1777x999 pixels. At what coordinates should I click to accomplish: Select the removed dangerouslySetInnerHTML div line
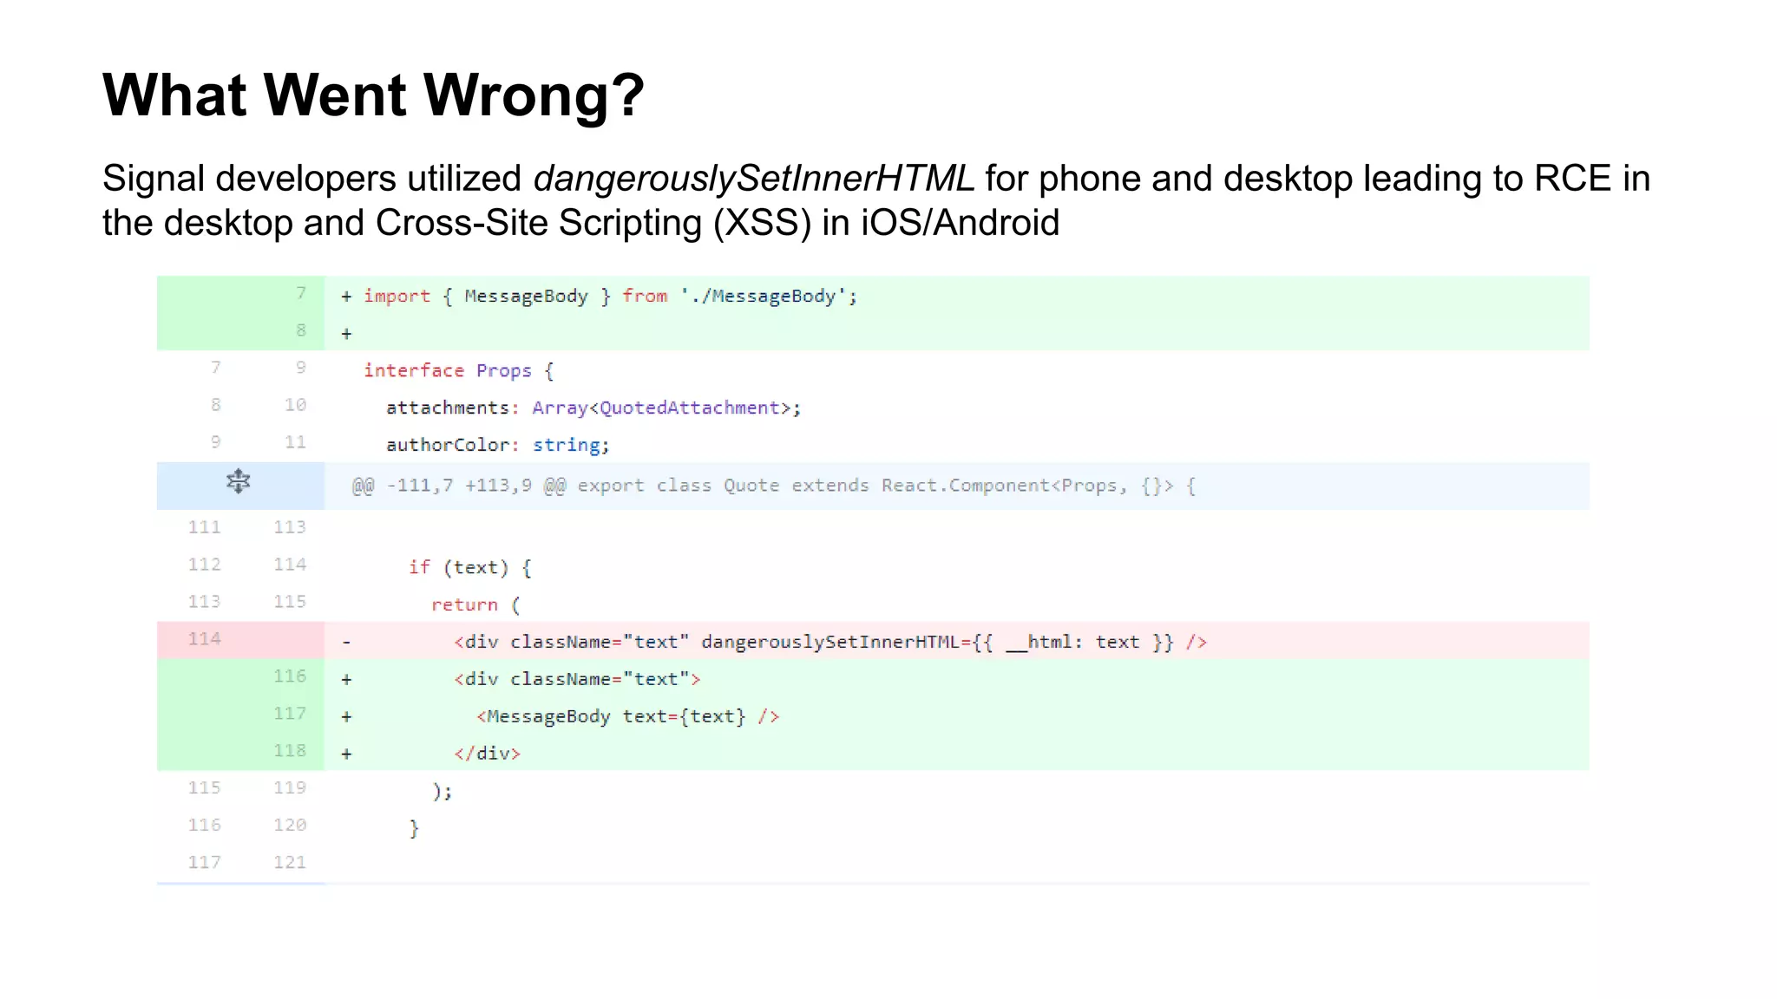tap(873, 642)
